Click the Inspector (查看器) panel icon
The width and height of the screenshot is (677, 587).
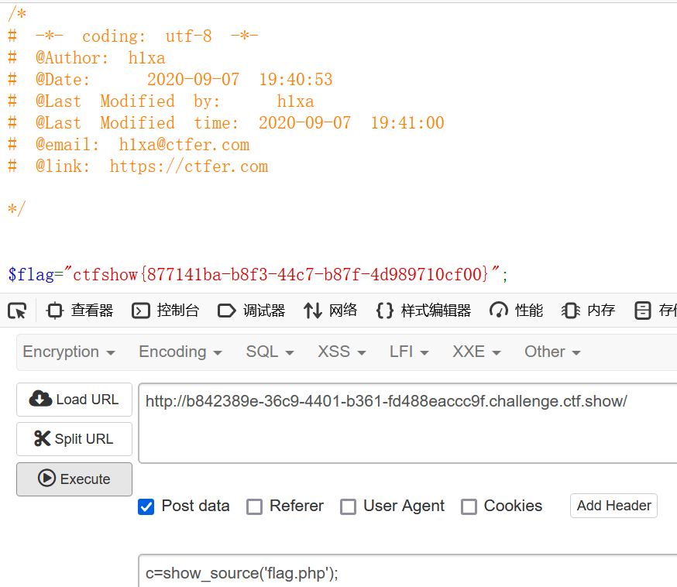(x=55, y=311)
